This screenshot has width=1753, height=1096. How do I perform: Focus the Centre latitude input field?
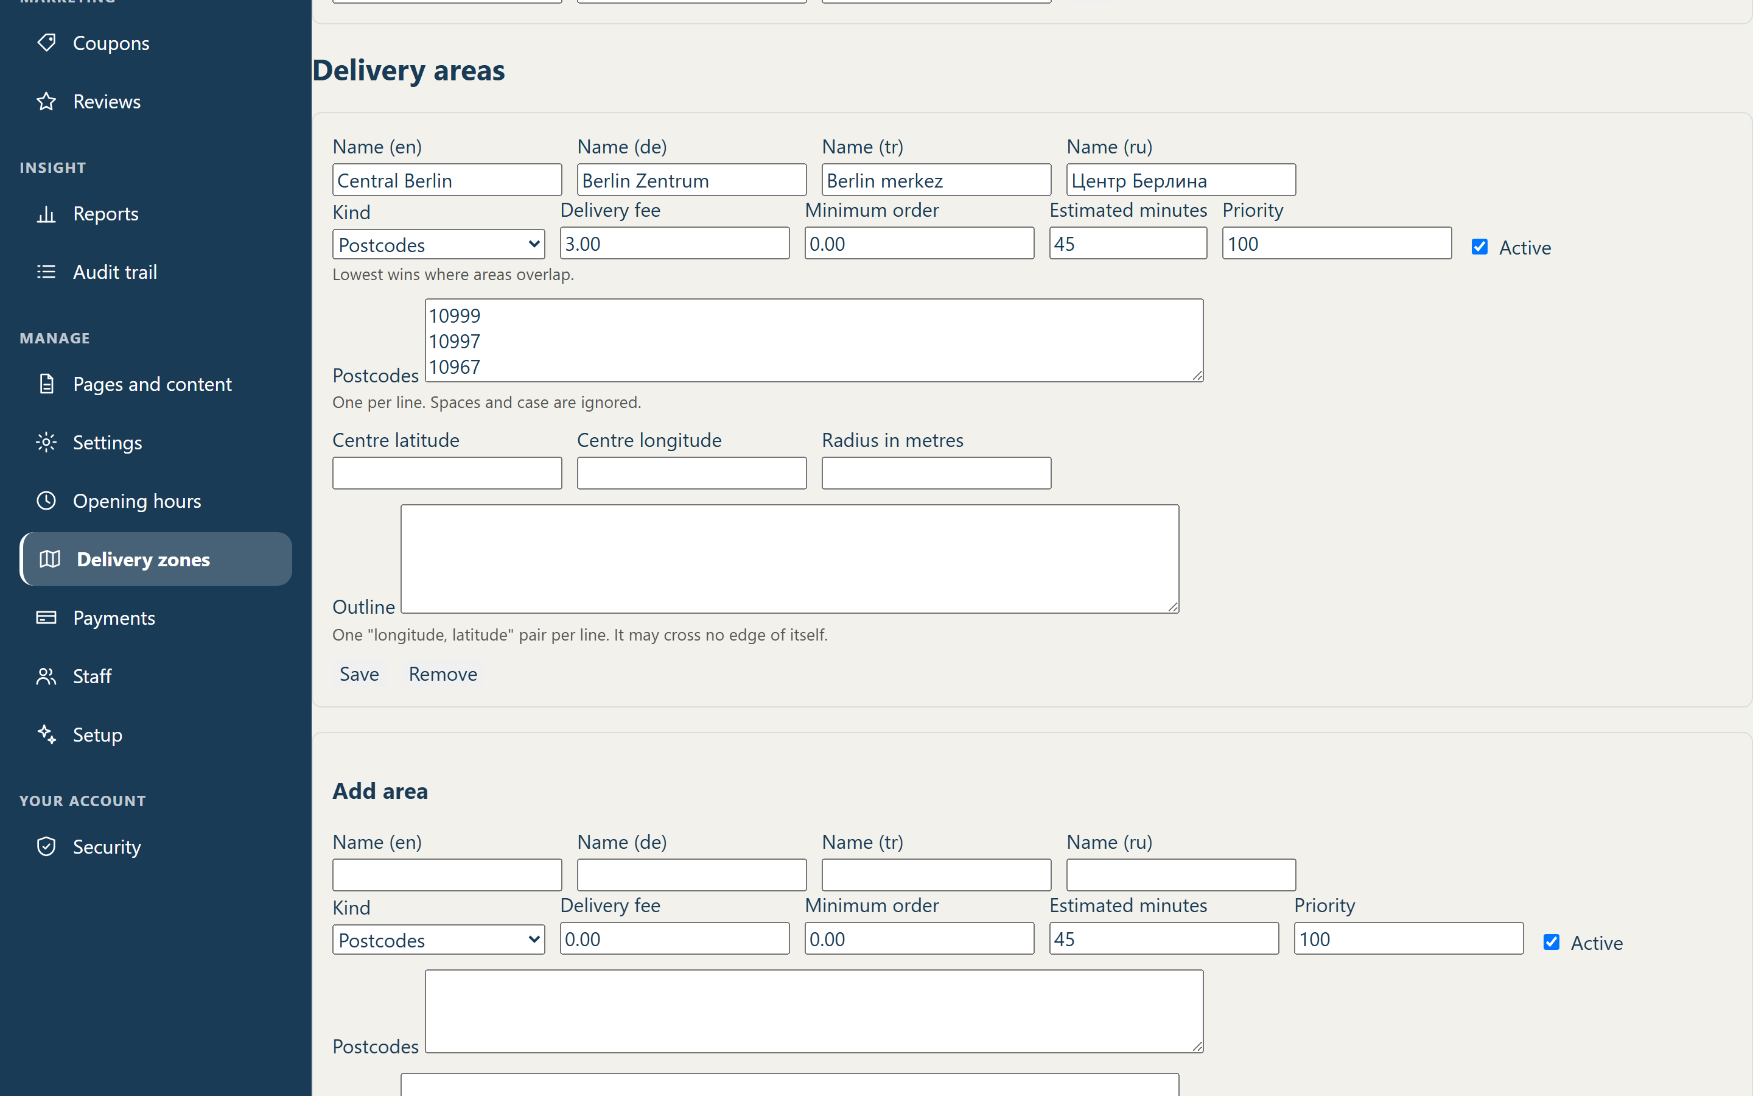[447, 473]
